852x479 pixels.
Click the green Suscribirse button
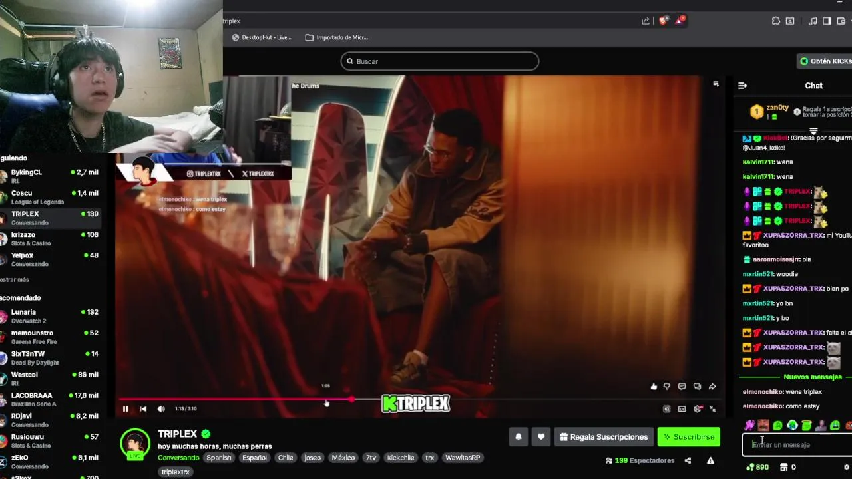pyautogui.click(x=689, y=437)
